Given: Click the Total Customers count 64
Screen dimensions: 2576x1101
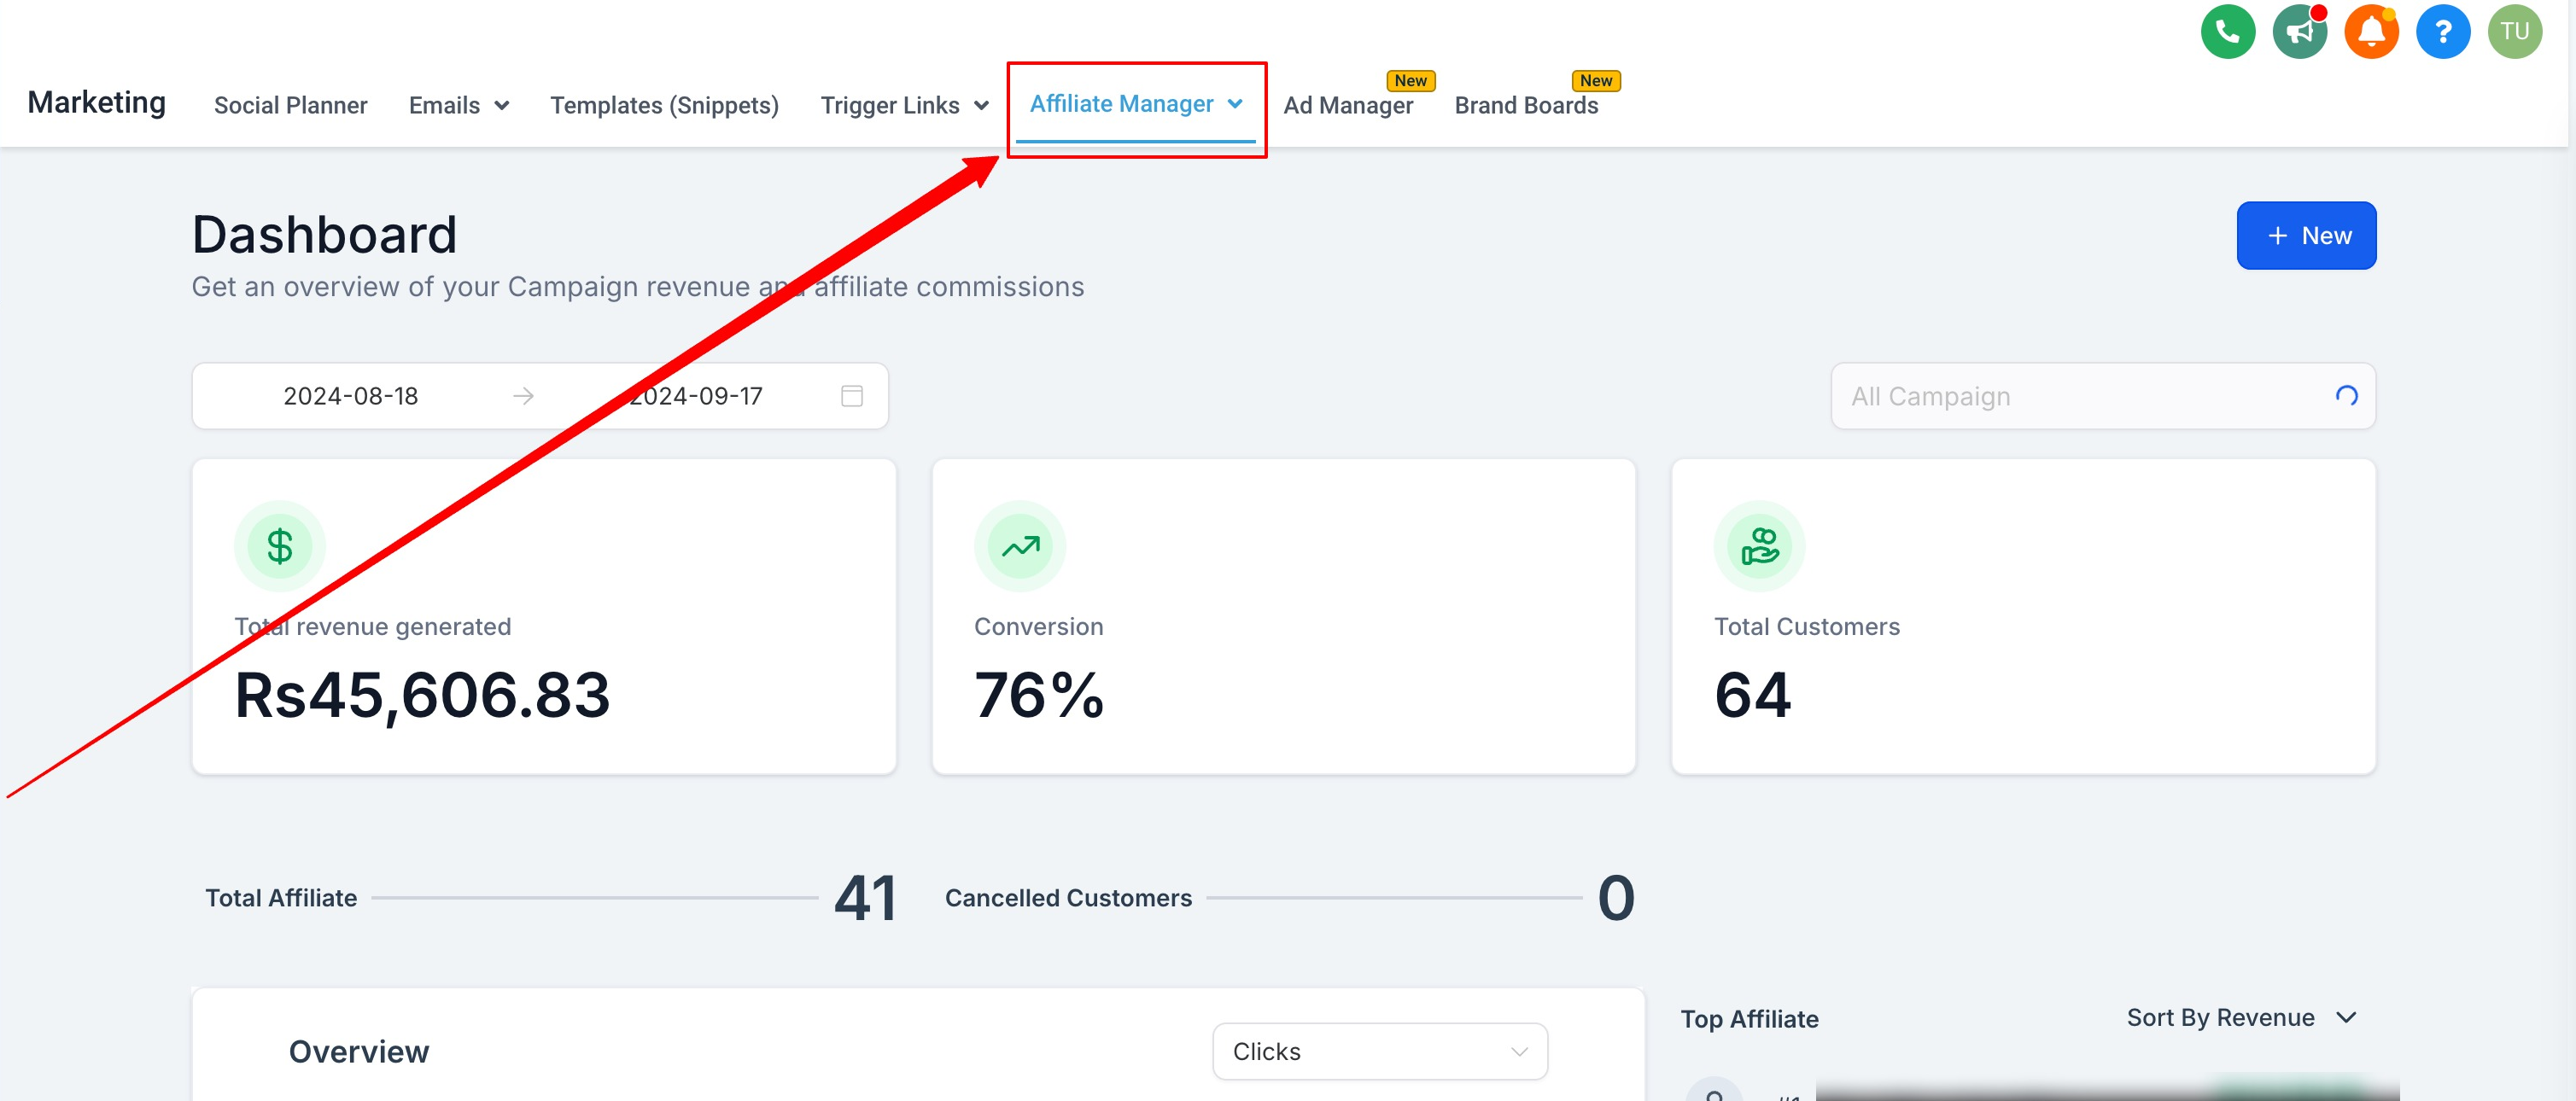Looking at the screenshot, I should pos(1752,695).
